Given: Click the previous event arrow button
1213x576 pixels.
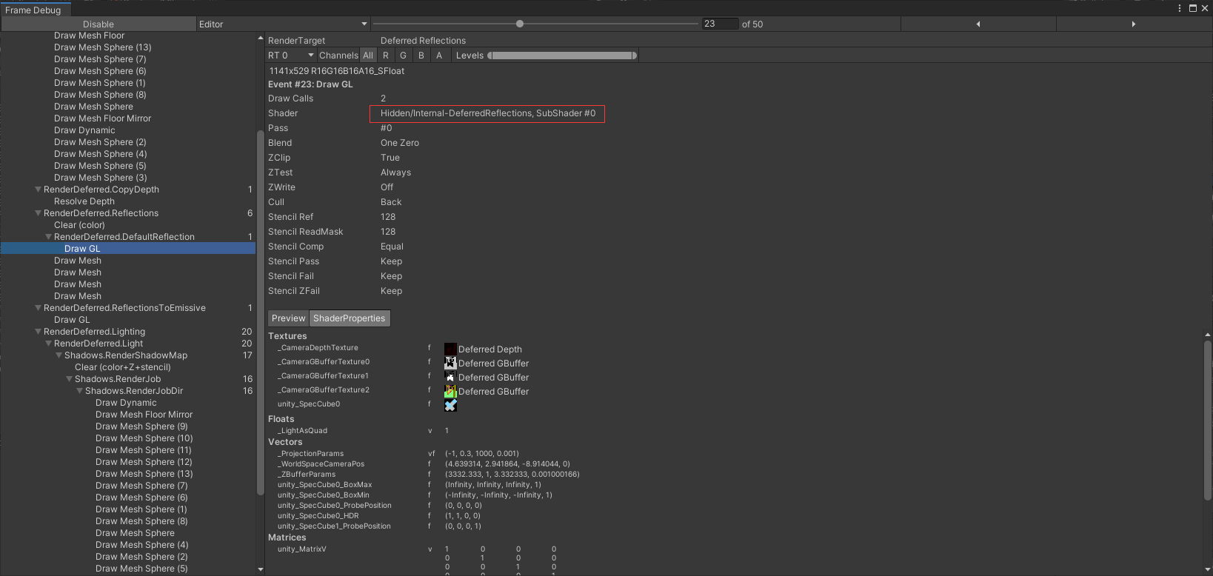Looking at the screenshot, I should 978,24.
